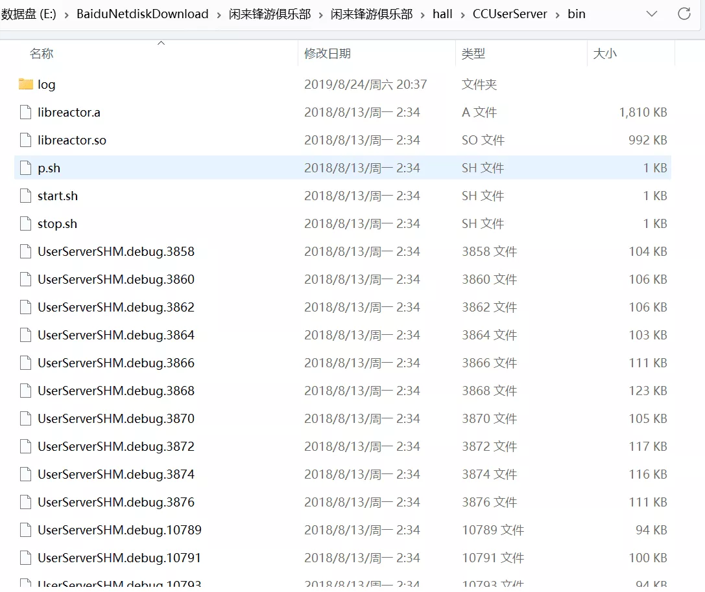Go to CCUserServer via breadcrumb path

tap(510, 14)
